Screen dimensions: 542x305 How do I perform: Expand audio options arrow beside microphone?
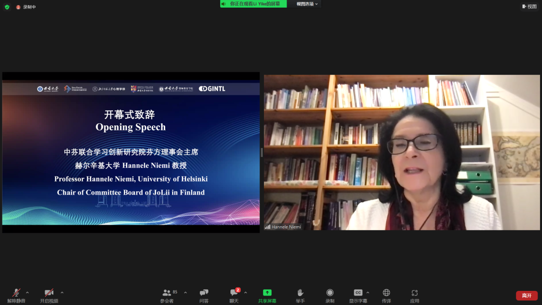[27, 292]
